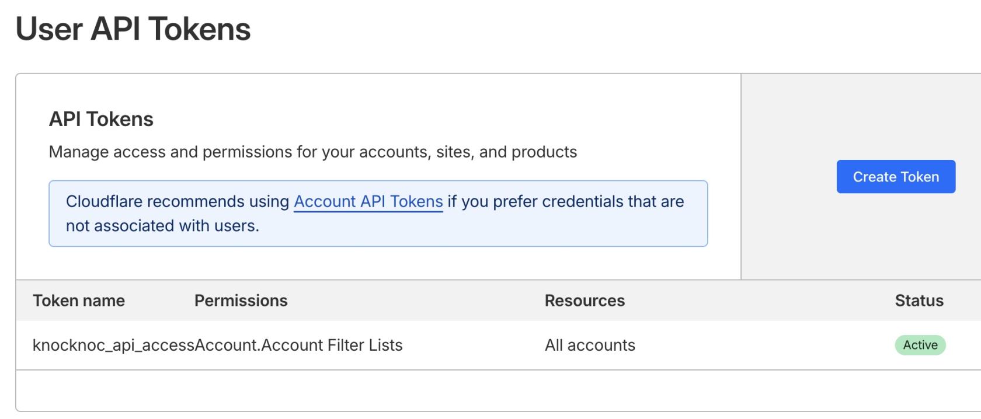Click 'not associated with users.' banner text
This screenshot has width=981, height=419.
162,226
